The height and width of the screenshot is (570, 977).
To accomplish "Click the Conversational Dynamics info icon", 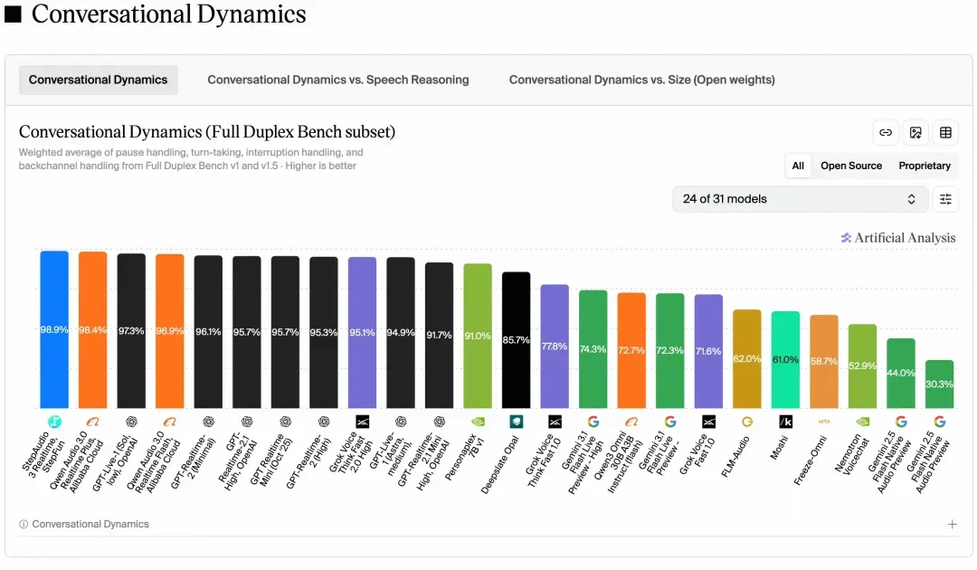I will click(x=24, y=525).
